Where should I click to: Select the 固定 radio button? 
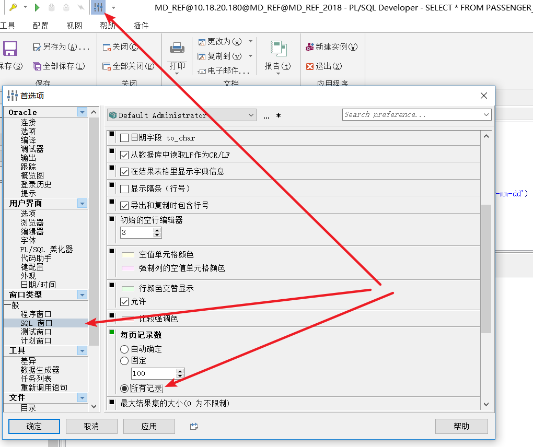coord(124,361)
